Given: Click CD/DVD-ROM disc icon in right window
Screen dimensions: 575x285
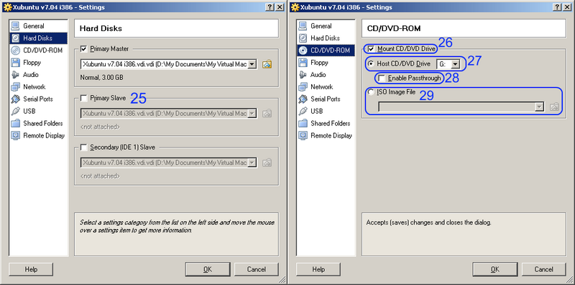Looking at the screenshot, I should click(x=303, y=50).
